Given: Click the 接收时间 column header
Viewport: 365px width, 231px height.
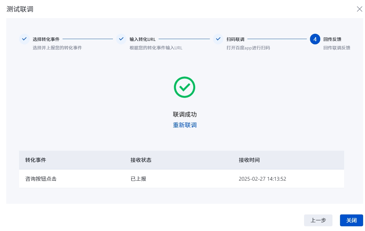Looking at the screenshot, I should tap(249, 160).
